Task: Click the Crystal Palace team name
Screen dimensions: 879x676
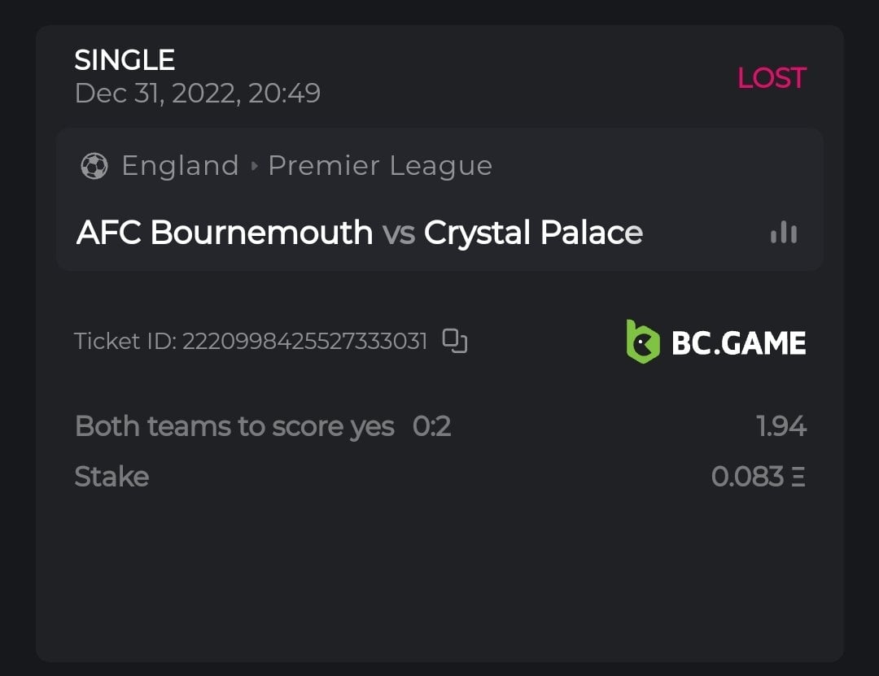Action: pos(533,233)
